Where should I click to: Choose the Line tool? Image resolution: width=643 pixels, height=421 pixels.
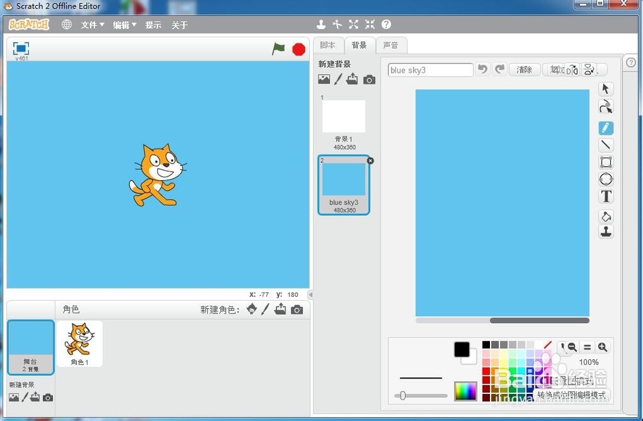(x=606, y=145)
